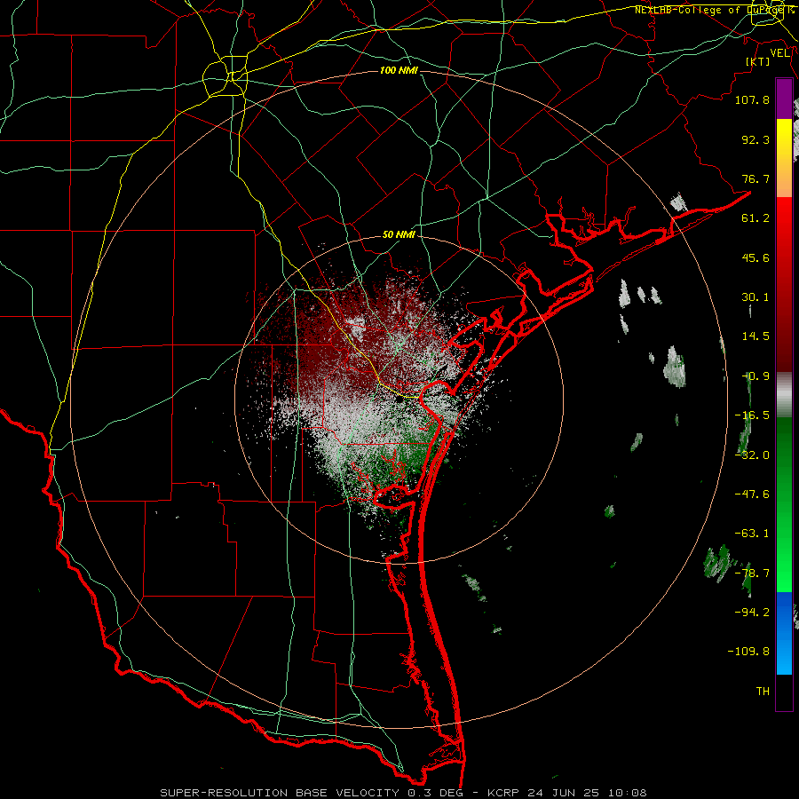799x799 pixels.
Task: Click the VEL legend title
Action: (x=780, y=53)
